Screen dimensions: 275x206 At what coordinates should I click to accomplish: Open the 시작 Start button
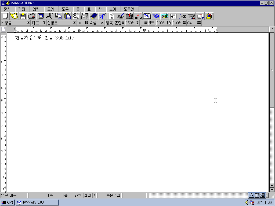point(8,203)
